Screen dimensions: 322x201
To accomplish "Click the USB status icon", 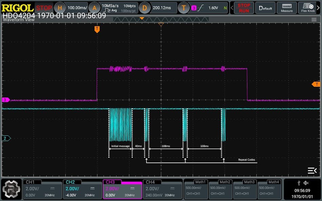I will point(299,183).
